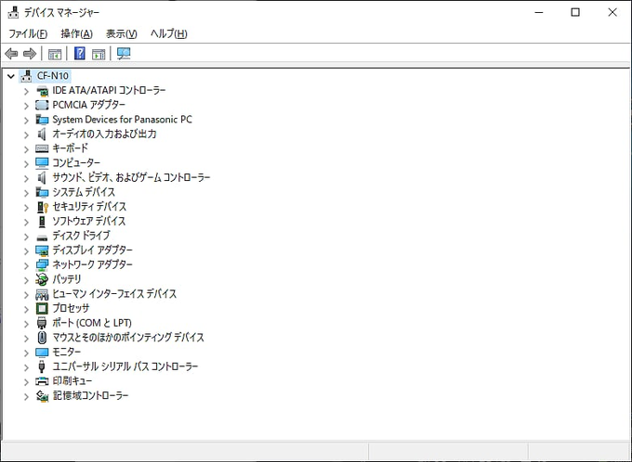Open the 表示(V) menu

click(122, 33)
